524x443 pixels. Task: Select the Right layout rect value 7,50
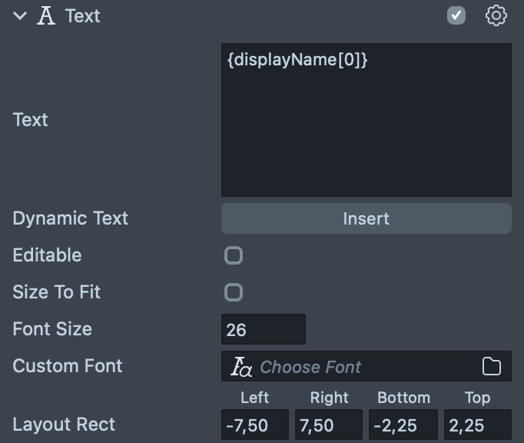(328, 425)
